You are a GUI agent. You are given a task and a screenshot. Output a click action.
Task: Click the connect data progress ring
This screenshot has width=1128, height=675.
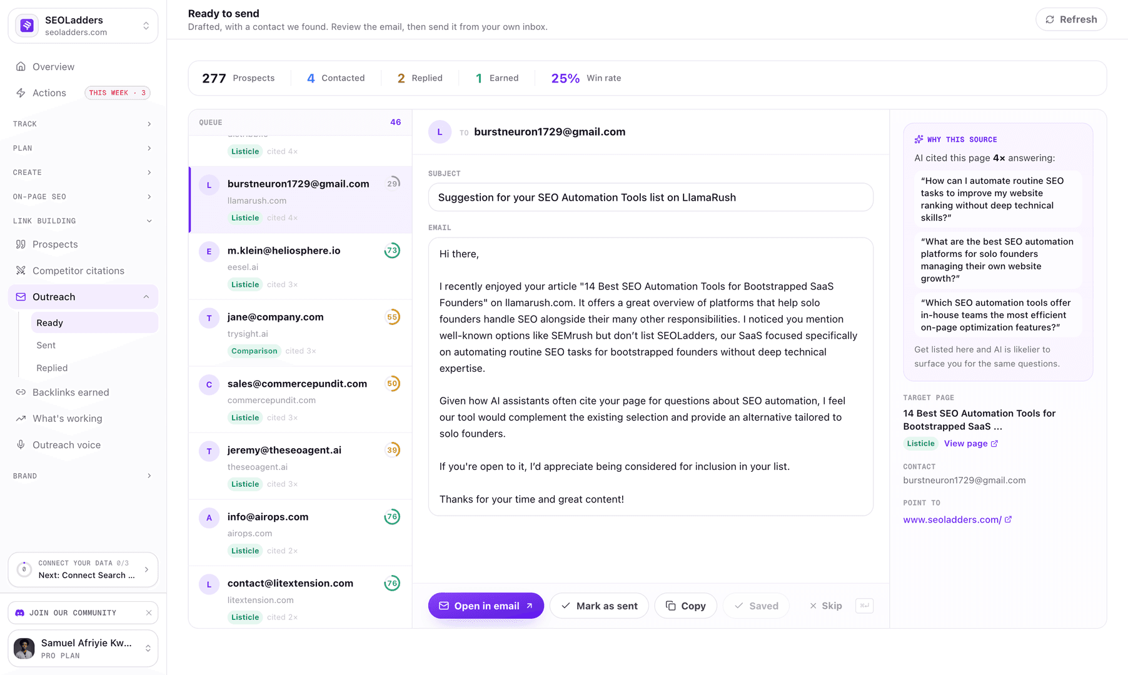[24, 569]
